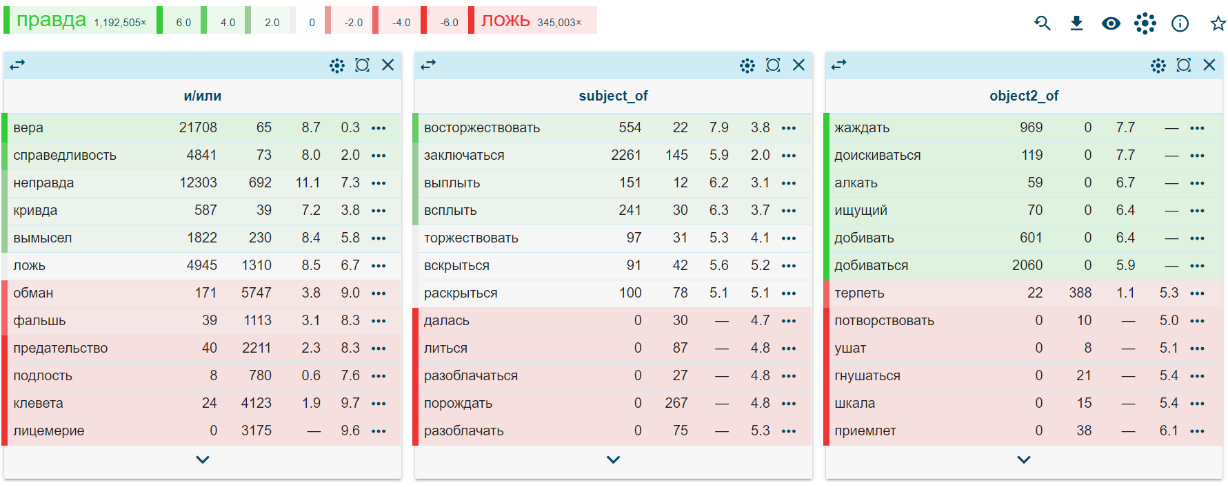Show more rows under subject_of
1228x487 pixels.
click(x=613, y=459)
